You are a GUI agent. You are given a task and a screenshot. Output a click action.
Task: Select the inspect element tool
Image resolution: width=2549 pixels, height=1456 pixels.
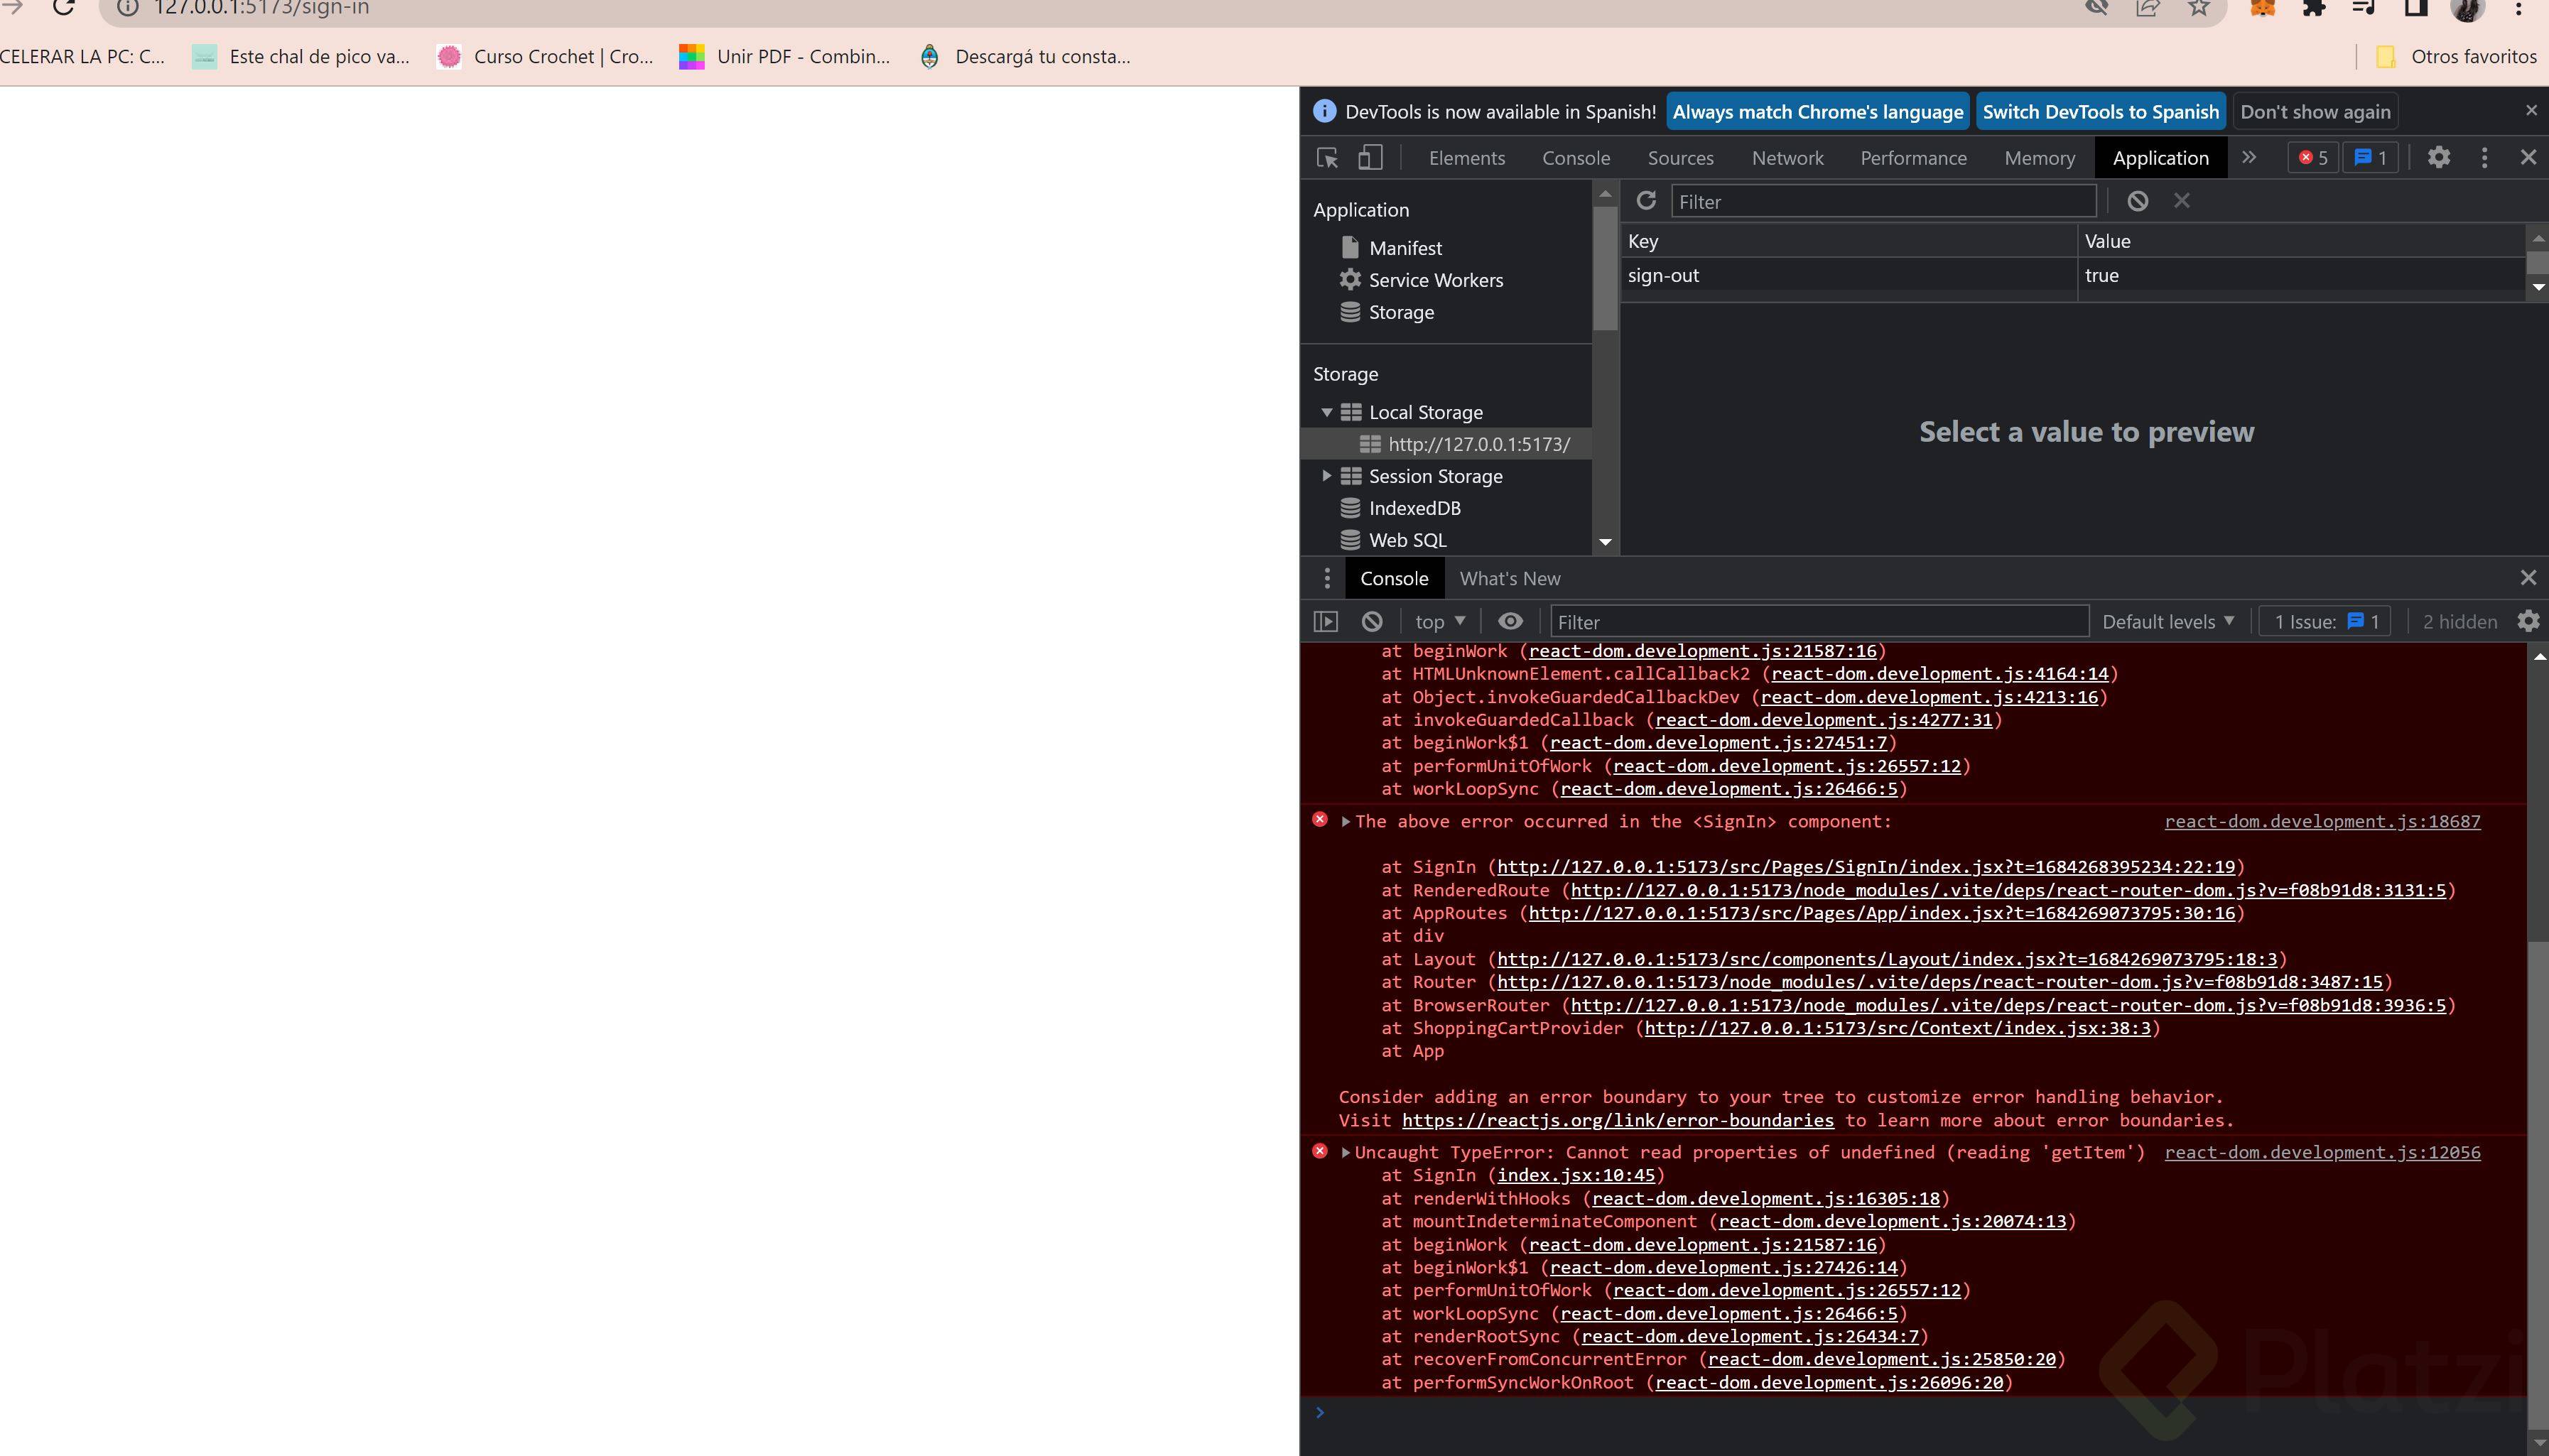tap(1326, 158)
